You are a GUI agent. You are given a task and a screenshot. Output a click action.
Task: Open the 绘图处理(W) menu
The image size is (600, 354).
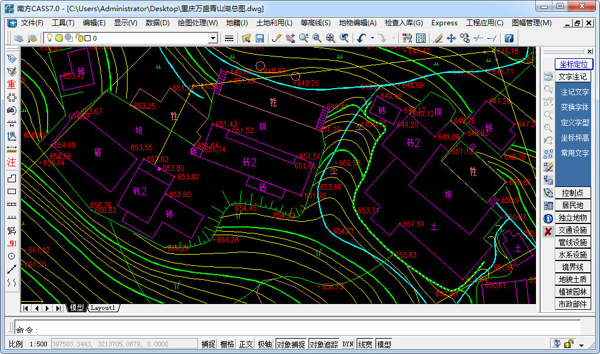click(197, 23)
